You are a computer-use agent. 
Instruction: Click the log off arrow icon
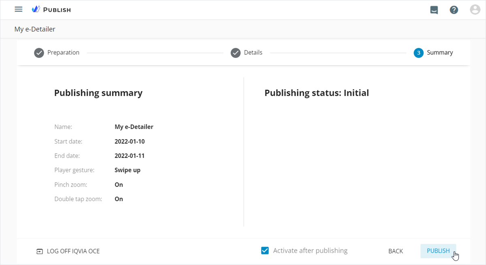pyautogui.click(x=39, y=251)
